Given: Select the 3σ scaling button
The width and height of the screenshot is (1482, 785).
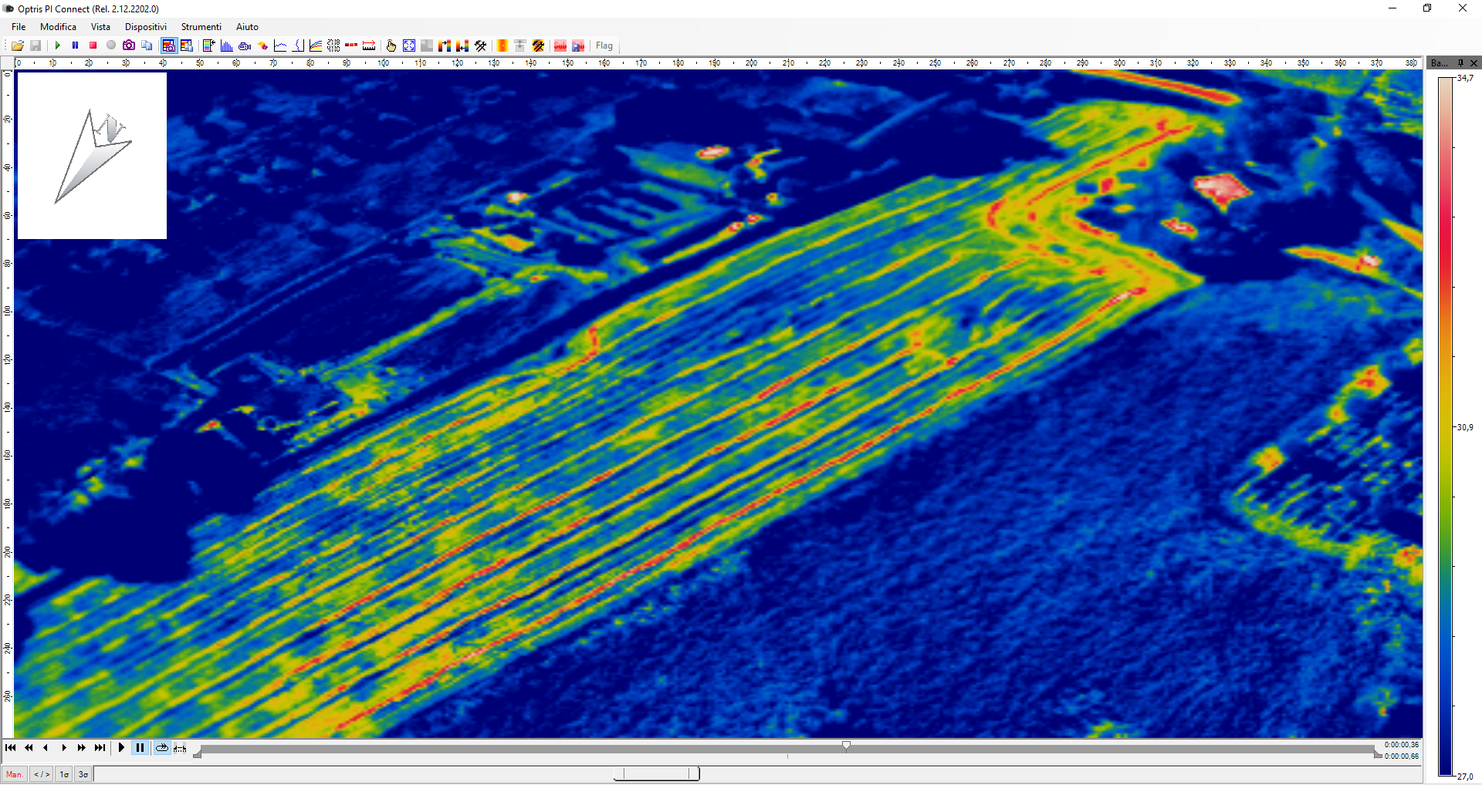Looking at the screenshot, I should pyautogui.click(x=83, y=774).
